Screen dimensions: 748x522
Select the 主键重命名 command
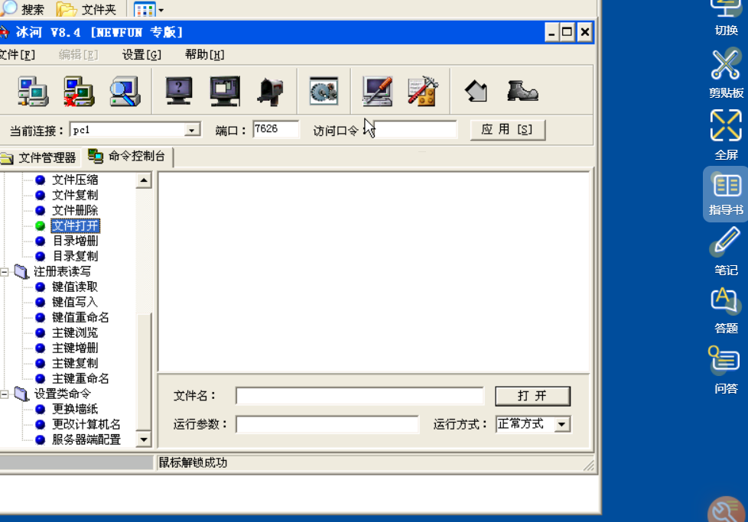click(x=80, y=378)
